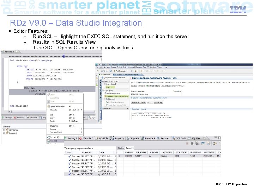Click the first schema's tree icon
This screenshot has width=254, height=190.
(7, 130)
